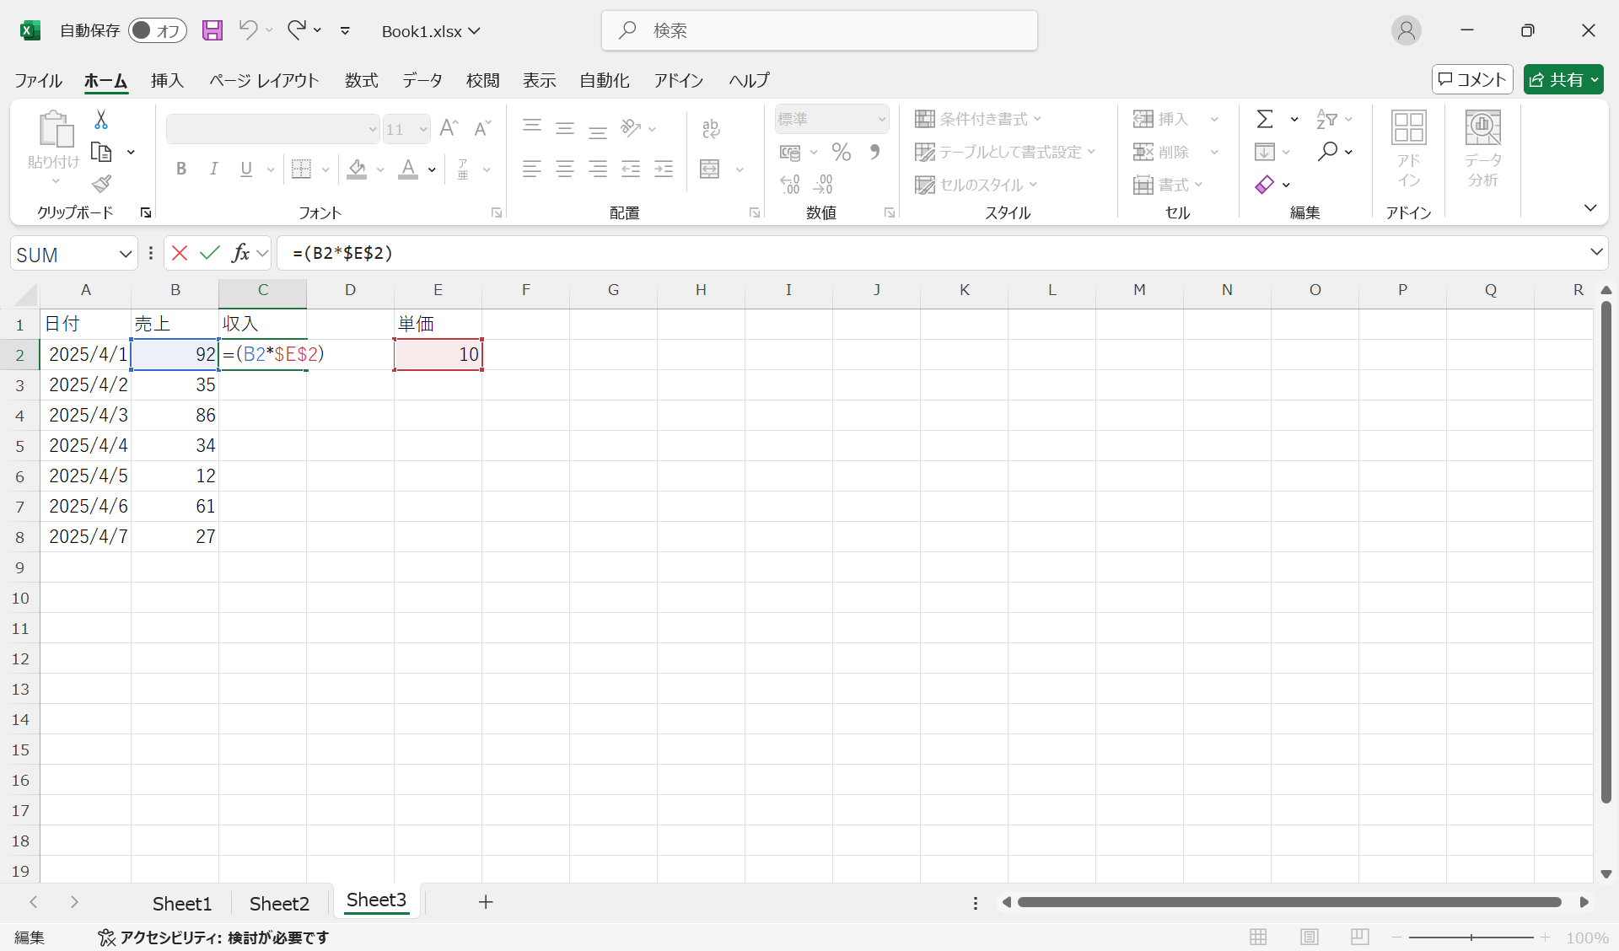Switch to Page Break Preview view
The image size is (1619, 951).
(1359, 937)
